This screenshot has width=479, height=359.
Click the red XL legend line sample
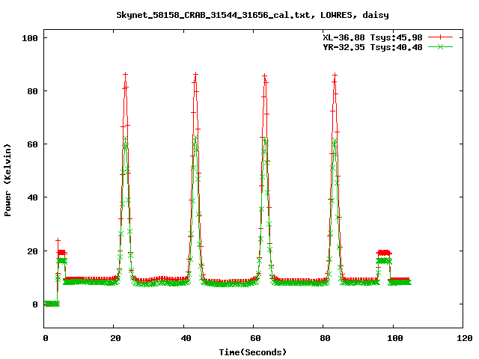440,37
